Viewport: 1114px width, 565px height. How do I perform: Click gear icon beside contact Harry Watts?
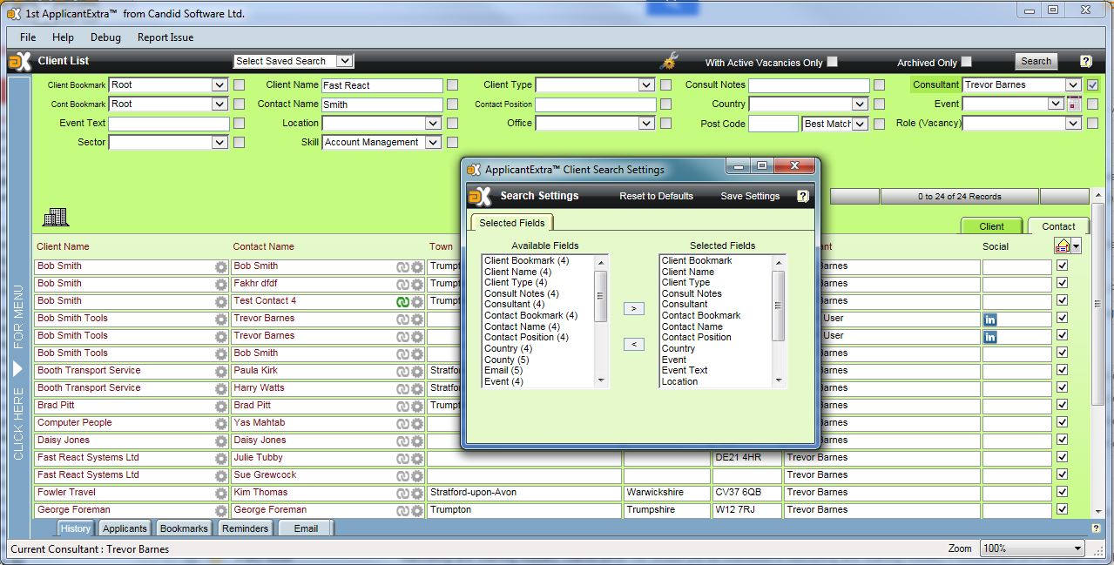click(417, 388)
